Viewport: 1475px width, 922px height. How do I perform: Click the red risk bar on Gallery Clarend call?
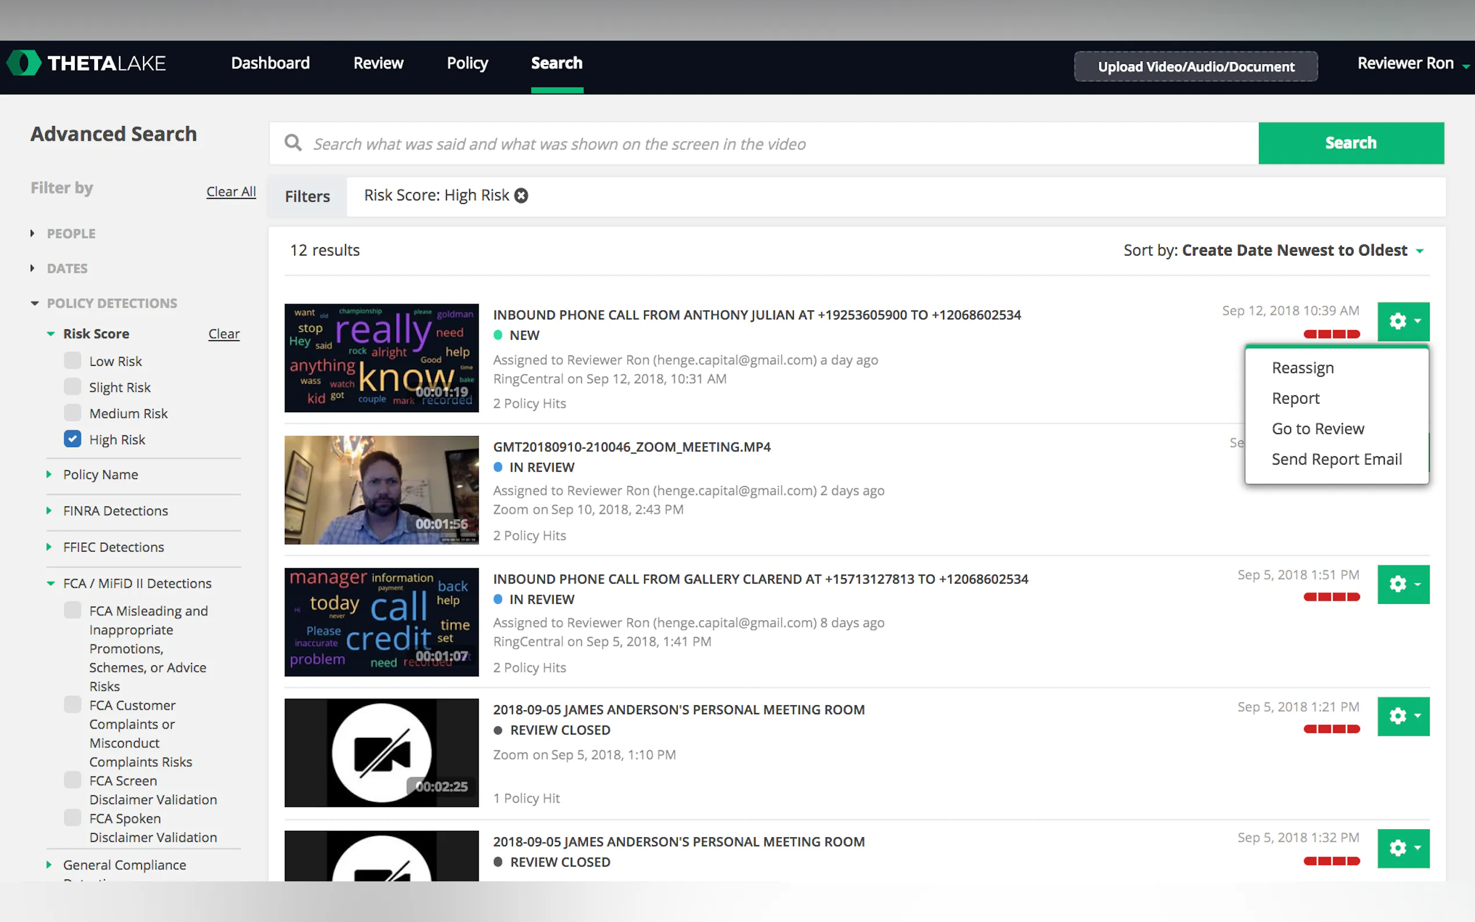[x=1331, y=597]
